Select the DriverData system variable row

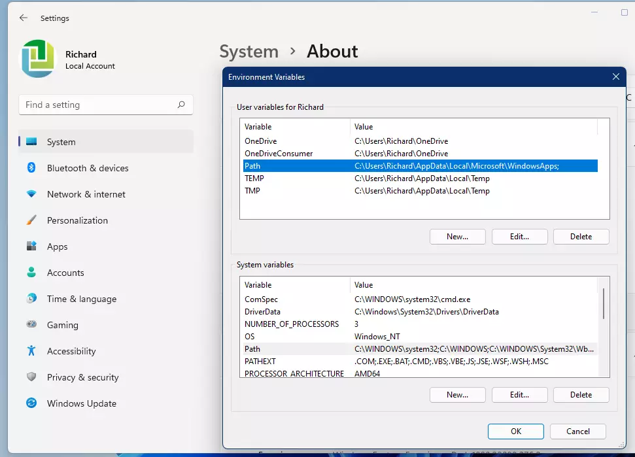pyautogui.click(x=420, y=312)
